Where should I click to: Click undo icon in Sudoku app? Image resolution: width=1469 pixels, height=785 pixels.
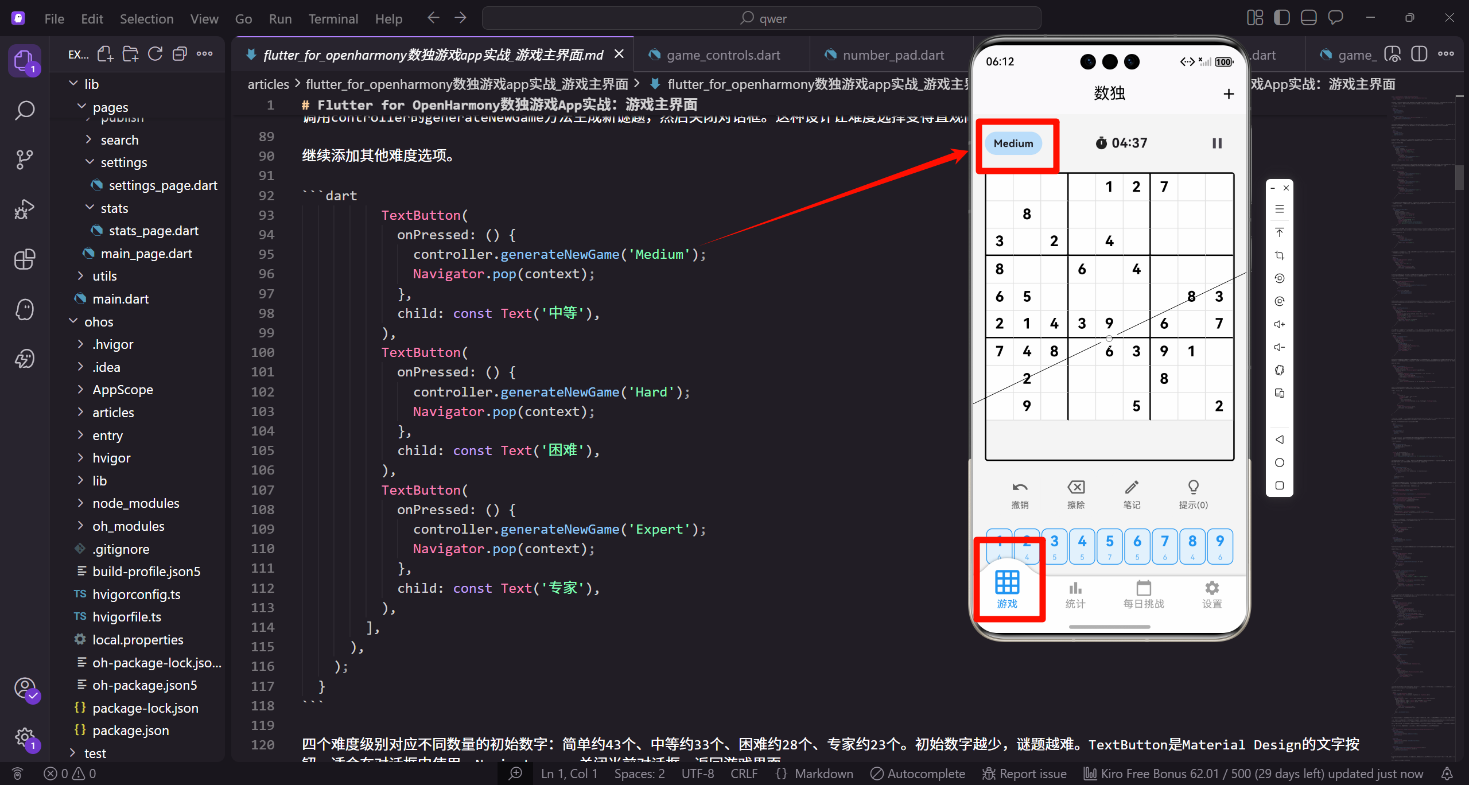pos(1020,495)
